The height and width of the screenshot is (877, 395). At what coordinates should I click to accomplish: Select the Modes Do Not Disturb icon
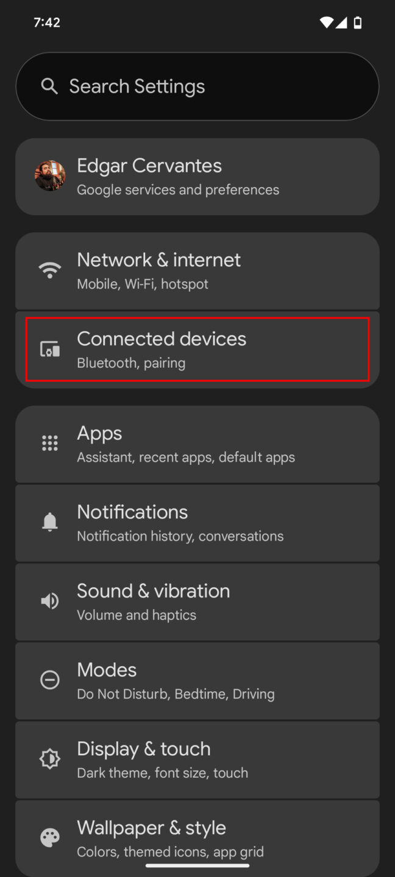coord(49,680)
